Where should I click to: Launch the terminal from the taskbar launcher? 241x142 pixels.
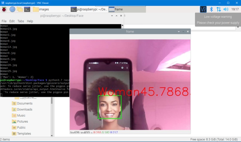(27, 9)
